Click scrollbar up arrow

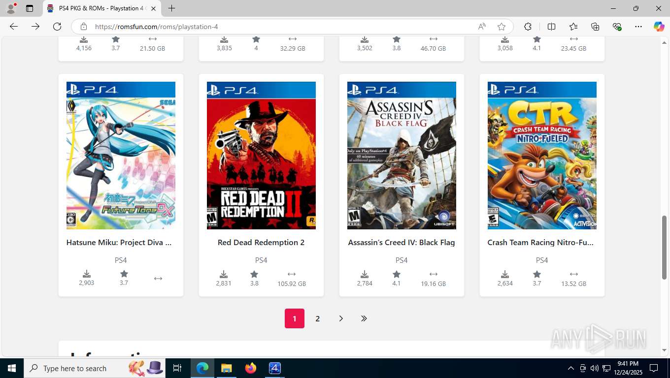click(664, 42)
